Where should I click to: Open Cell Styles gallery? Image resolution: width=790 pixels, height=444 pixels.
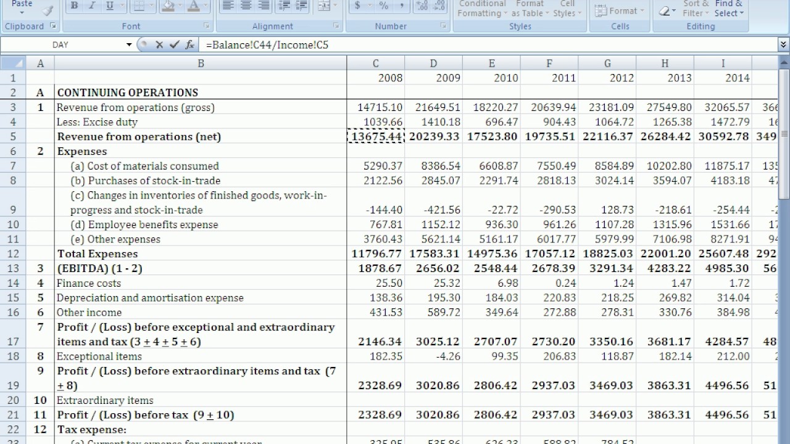pyautogui.click(x=567, y=9)
